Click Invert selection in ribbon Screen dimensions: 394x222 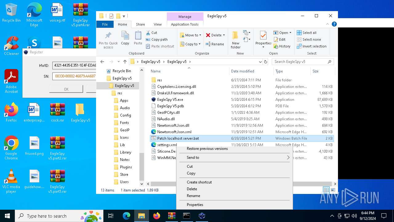tap(312, 46)
